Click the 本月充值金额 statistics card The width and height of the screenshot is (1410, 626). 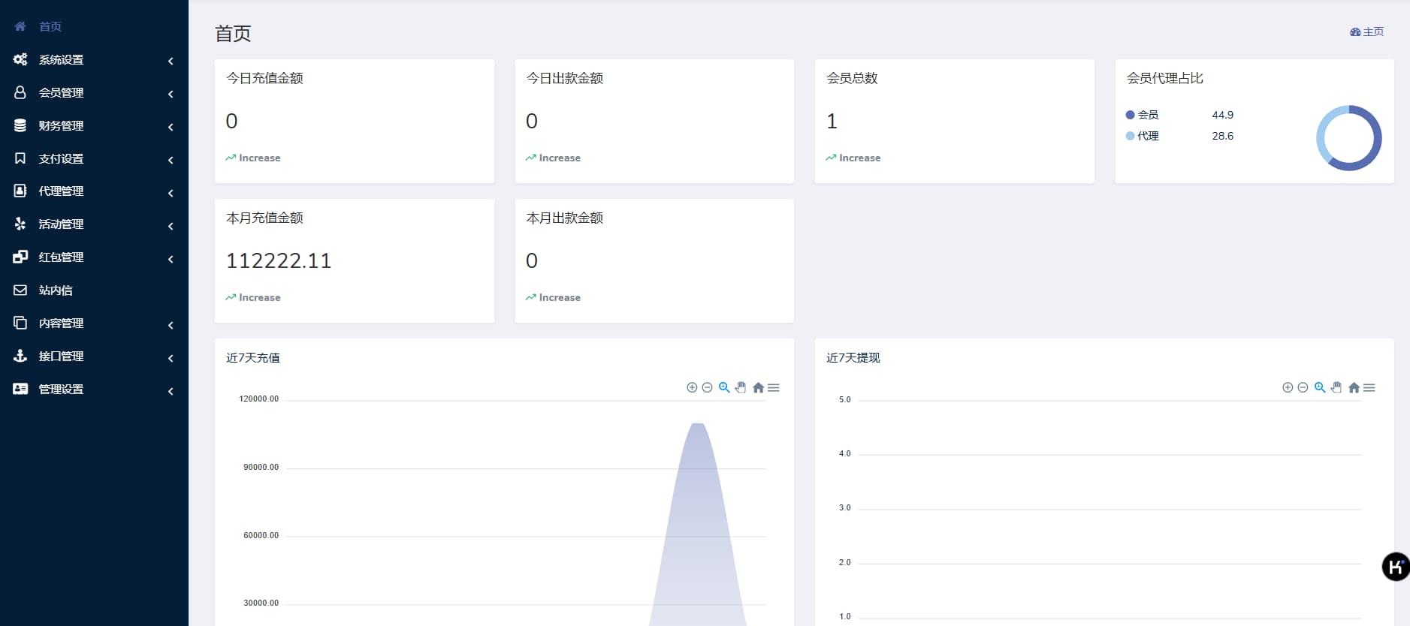click(x=354, y=260)
